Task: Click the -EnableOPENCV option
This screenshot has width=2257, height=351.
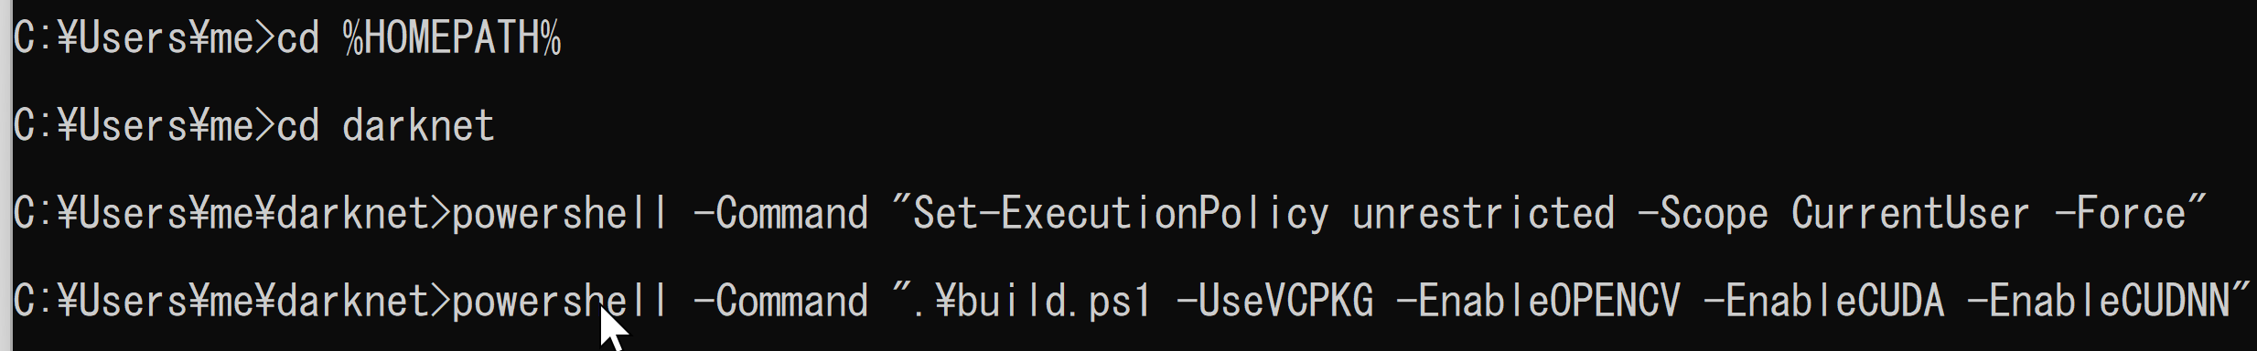Action: click(1538, 302)
